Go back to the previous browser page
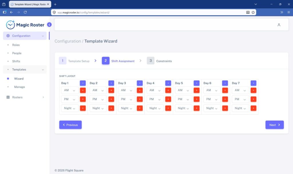 (11, 12)
